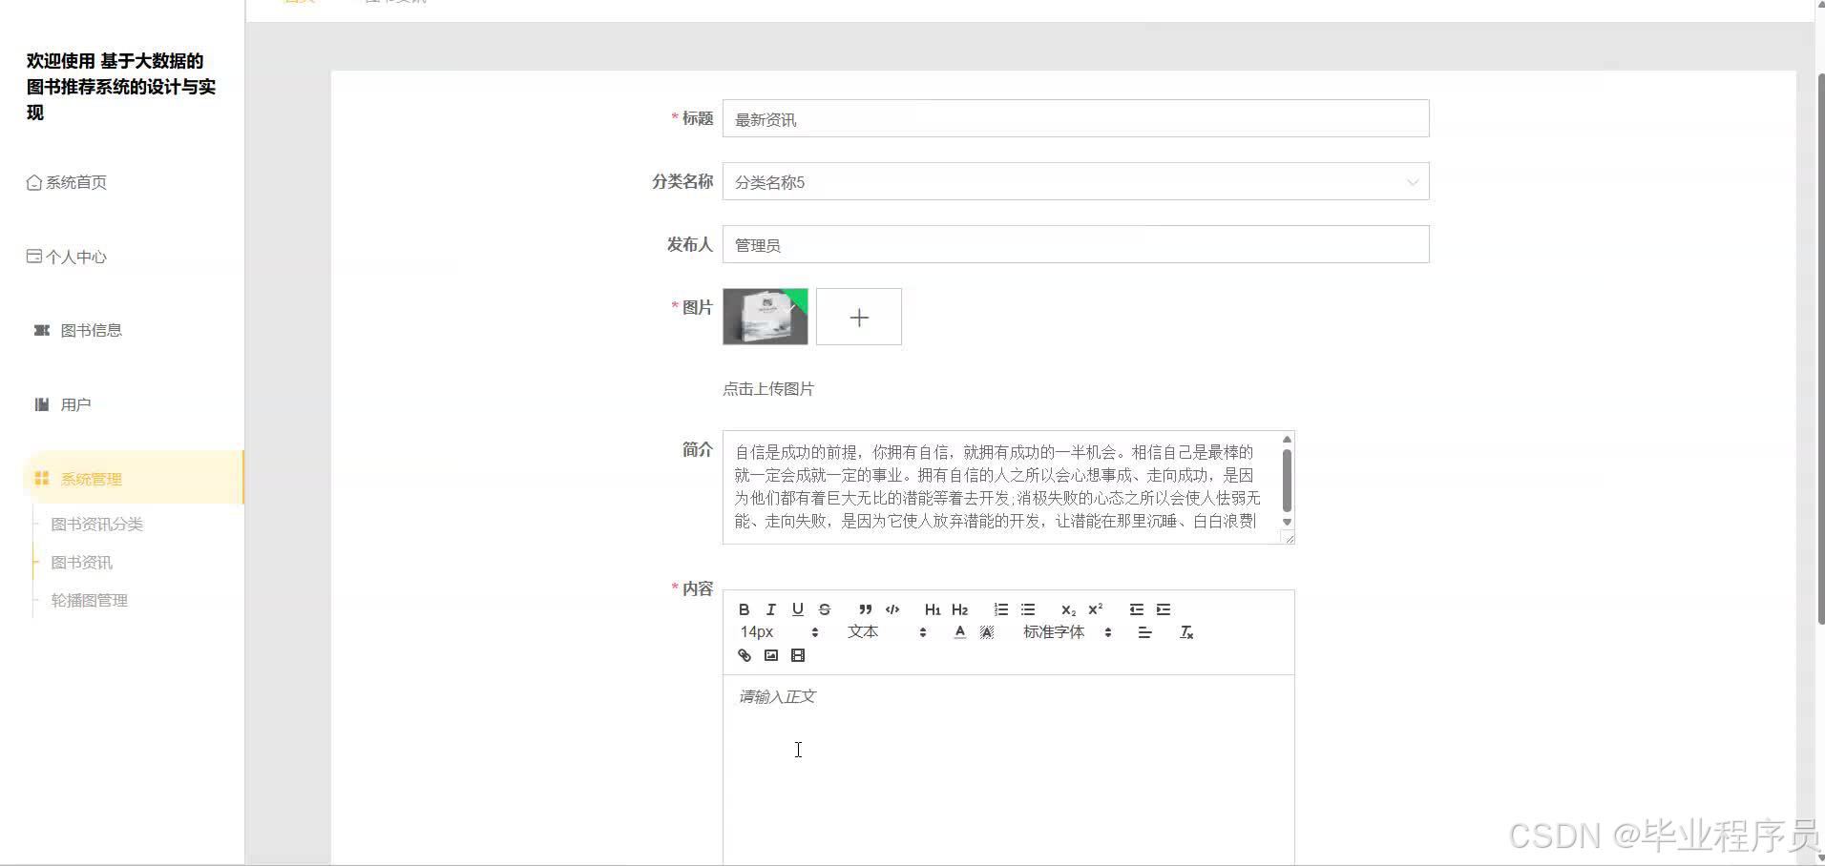This screenshot has height=866, width=1825.
Task: Navigate to 轮播图管理 in the sidebar
Action: [89, 600]
